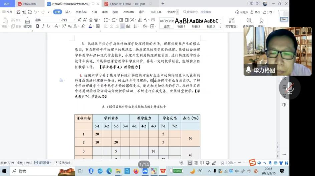Click the increase font size icon
This screenshot has width=315, height=176.
[79, 20]
